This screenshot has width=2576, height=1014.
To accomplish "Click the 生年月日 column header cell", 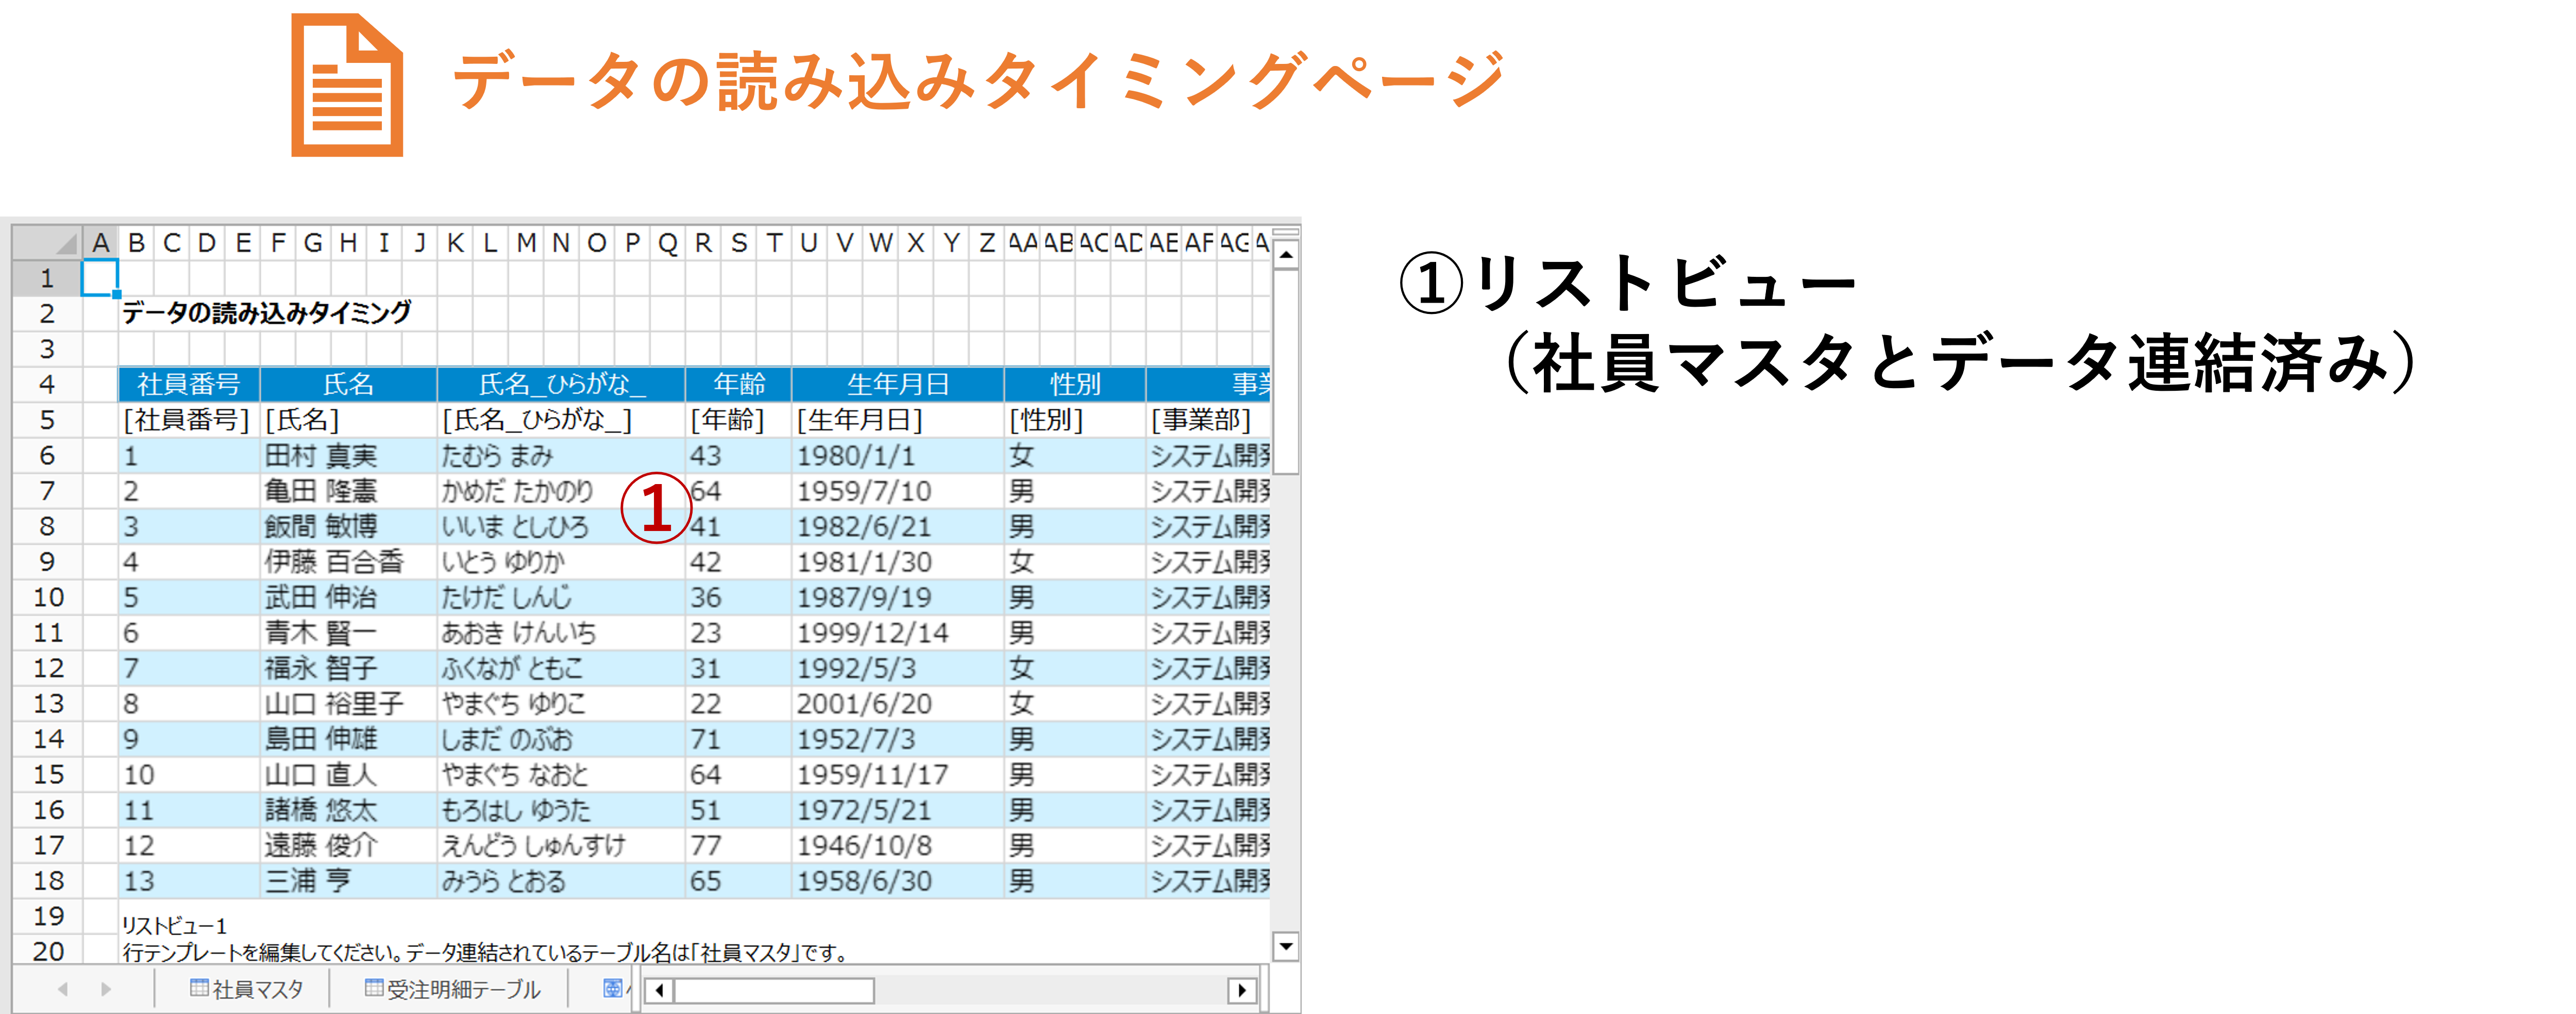I will [897, 384].
